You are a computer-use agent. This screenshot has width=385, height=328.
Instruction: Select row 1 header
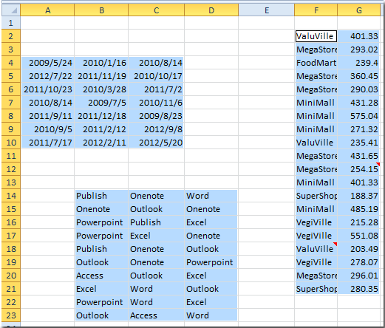point(11,23)
